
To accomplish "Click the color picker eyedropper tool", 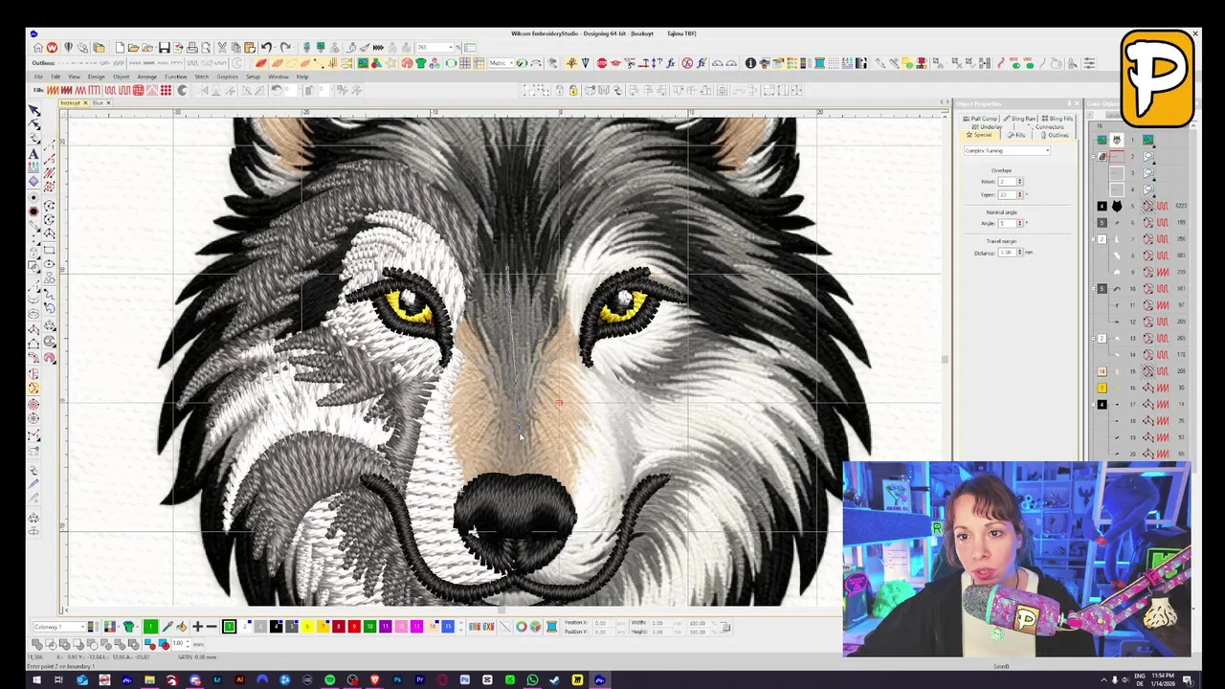I will click(167, 627).
